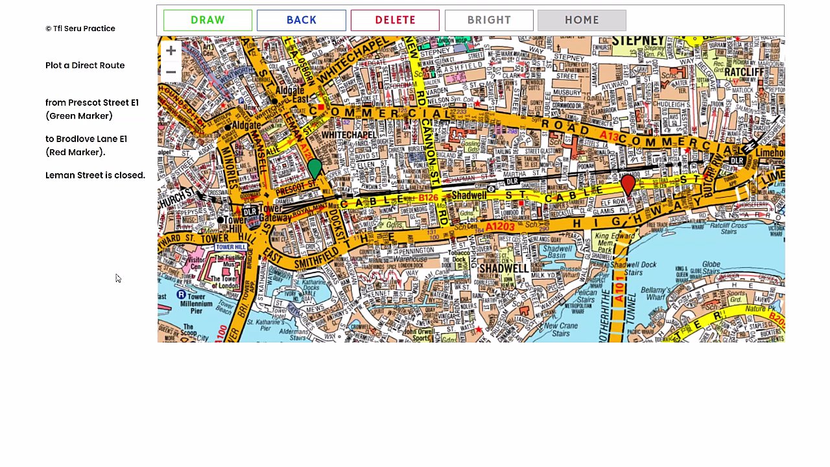Click the Tower Millennium Pier river icon
The image size is (830, 467).
point(182,295)
